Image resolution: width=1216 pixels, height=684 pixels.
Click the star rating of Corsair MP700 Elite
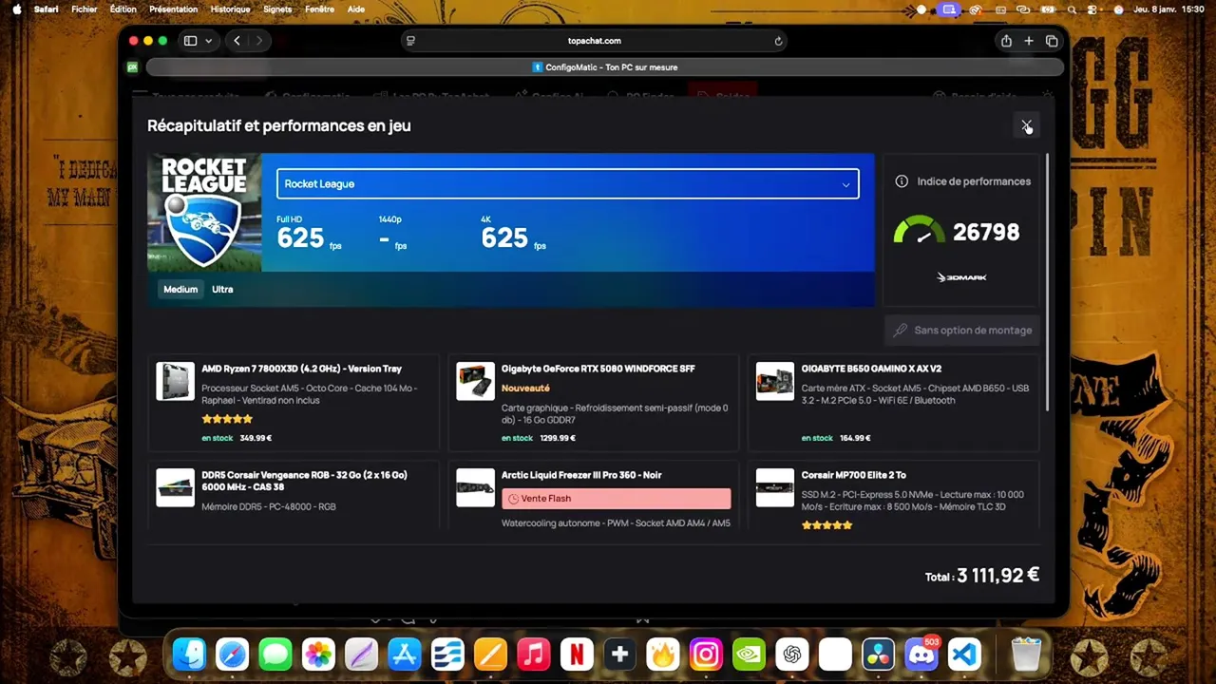[x=827, y=524]
